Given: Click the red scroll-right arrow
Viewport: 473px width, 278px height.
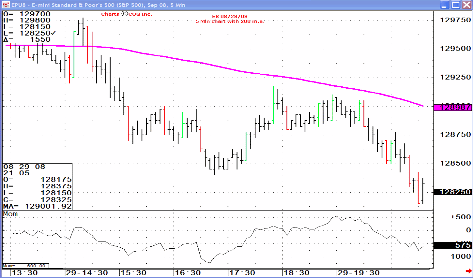Looking at the screenshot, I should [469, 271].
